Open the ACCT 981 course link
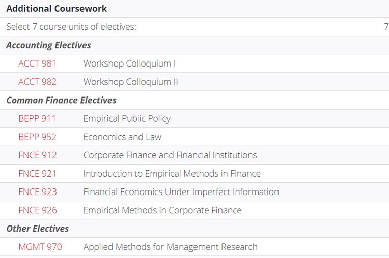Screen dimensions: 389x258 click(37, 63)
